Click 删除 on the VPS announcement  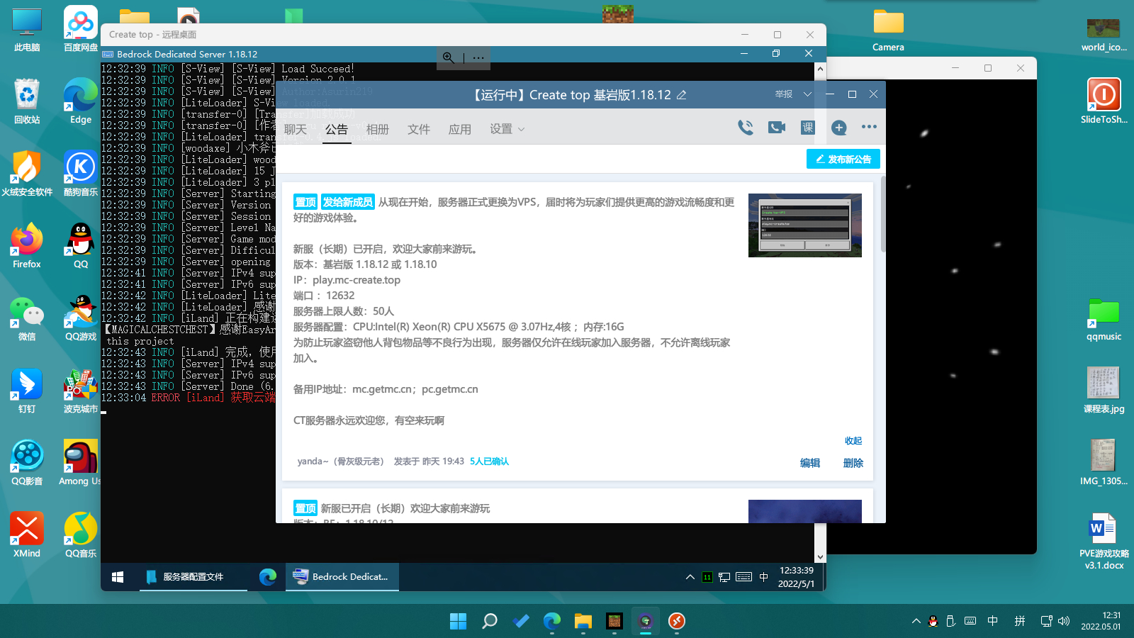coord(853,463)
